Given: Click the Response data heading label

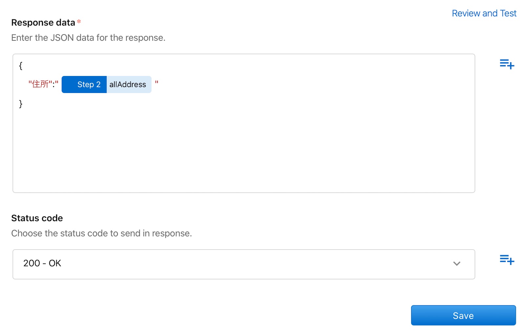Looking at the screenshot, I should click(x=43, y=22).
